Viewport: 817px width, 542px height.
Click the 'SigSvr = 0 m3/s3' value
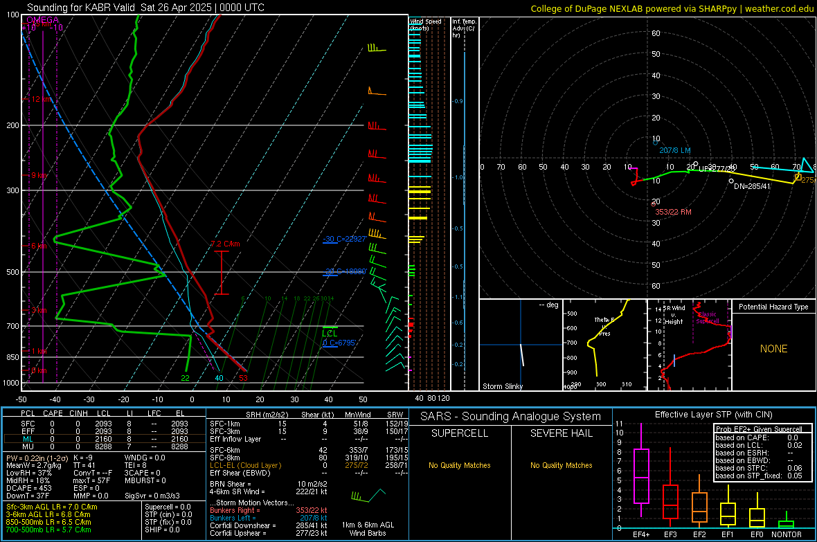coord(152,496)
